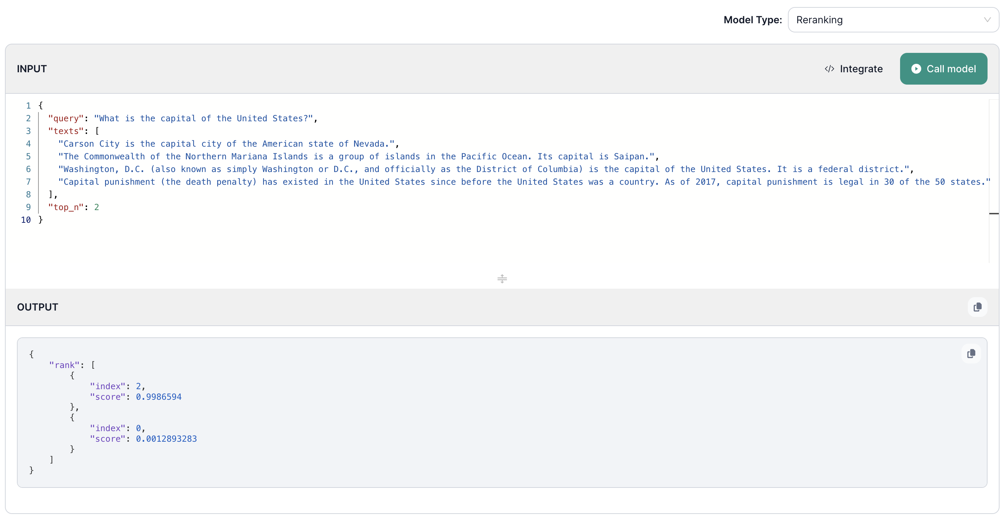Screen dimensions: 1008x521
Task: Click line number 6 in the editor gutter
Action: point(28,169)
